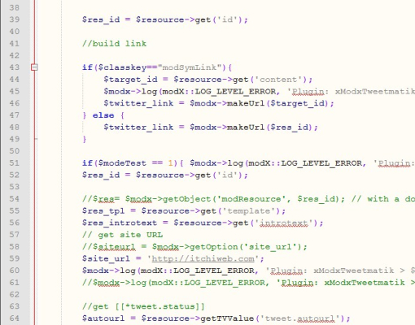Click the else keyword on line 47
Image resolution: width=415 pixels, height=325 pixels.
pyautogui.click(x=103, y=115)
